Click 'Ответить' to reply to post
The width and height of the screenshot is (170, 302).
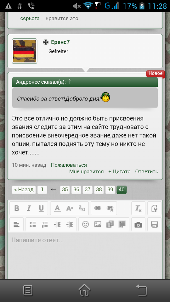[147, 171]
